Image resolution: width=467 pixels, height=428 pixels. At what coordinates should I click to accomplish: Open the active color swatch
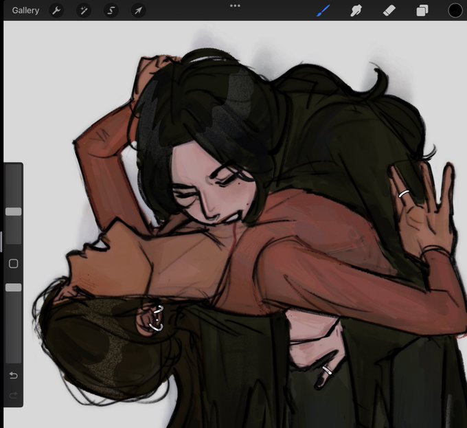tap(455, 11)
